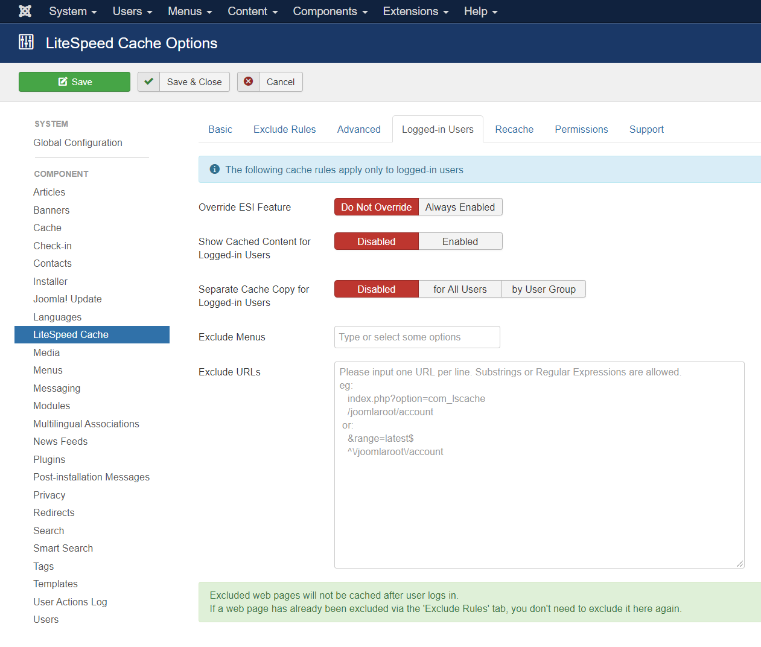Viewport: 761px width, 647px height.
Task: Open the Menus dropdown in top bar
Action: pos(189,11)
